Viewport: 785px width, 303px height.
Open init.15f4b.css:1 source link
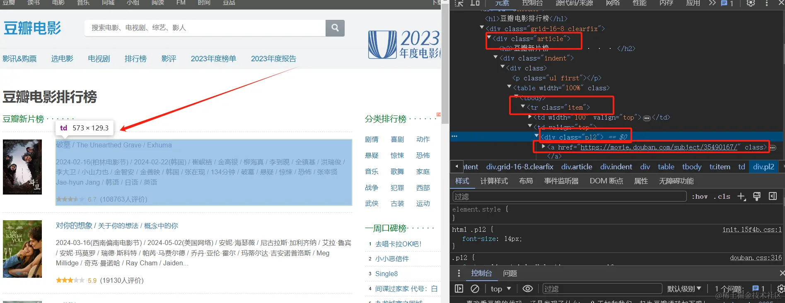pos(752,230)
